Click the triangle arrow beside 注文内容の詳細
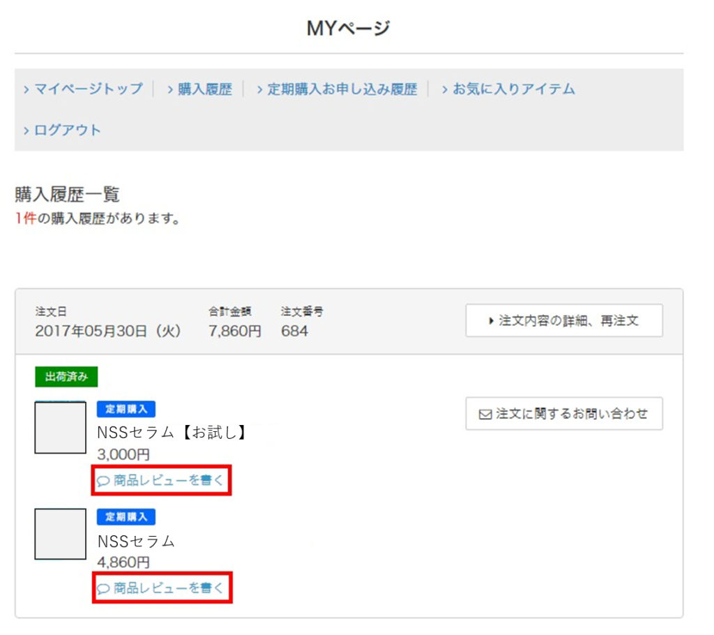714x635 pixels. tap(491, 321)
